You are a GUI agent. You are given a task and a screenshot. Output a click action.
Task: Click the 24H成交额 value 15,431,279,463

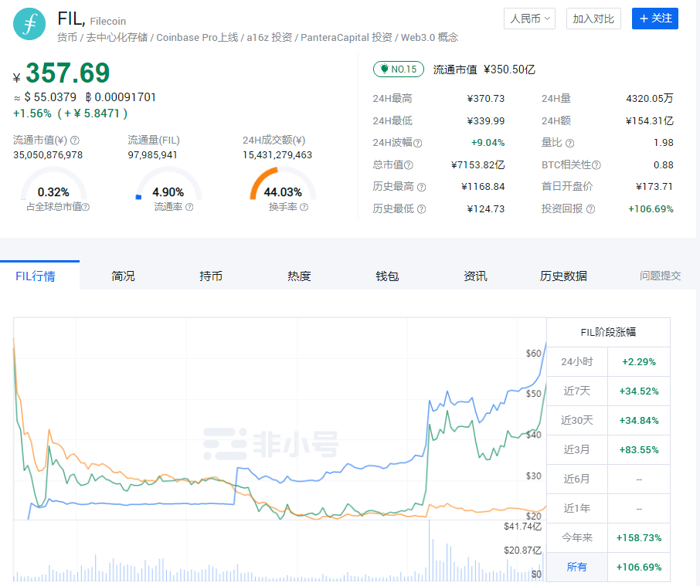277,155
